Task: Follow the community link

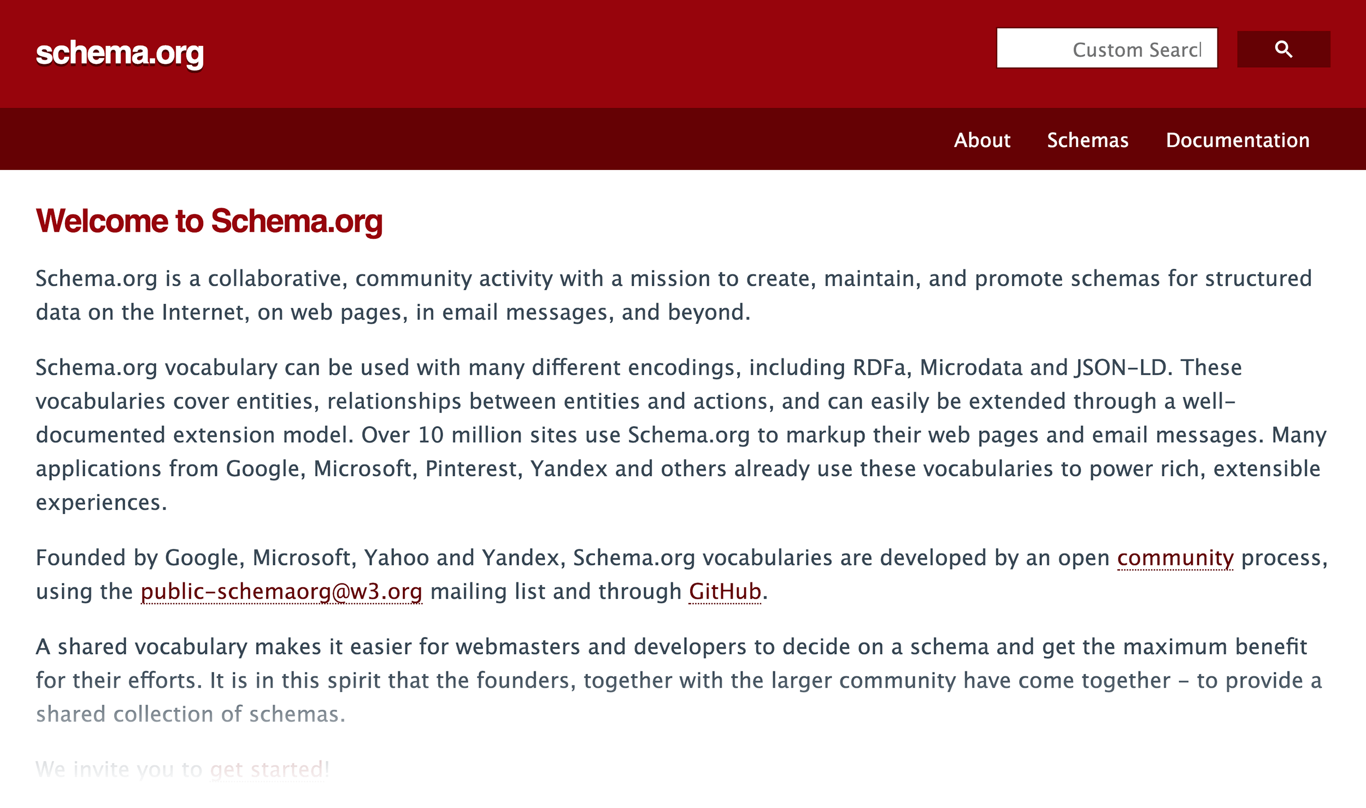Action: tap(1175, 558)
